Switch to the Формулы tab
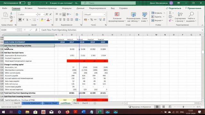 pyautogui.click(x=67, y=8)
